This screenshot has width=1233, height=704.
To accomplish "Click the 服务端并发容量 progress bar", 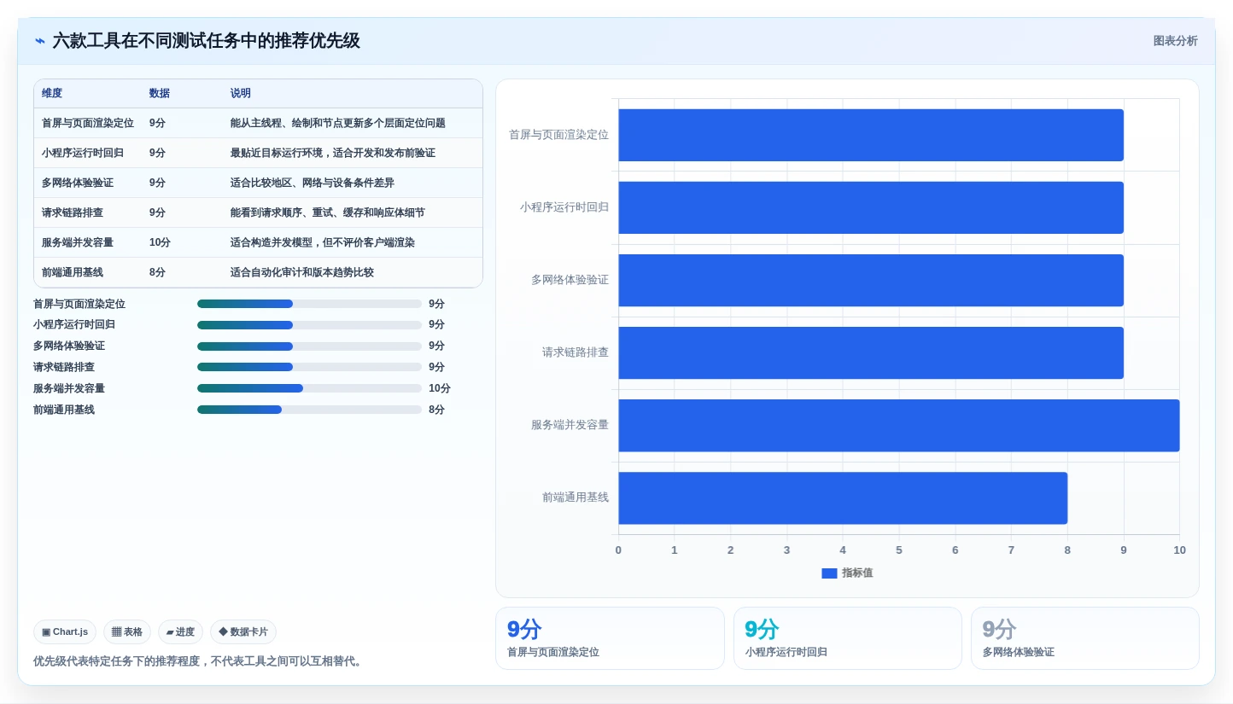I will tap(309, 388).
